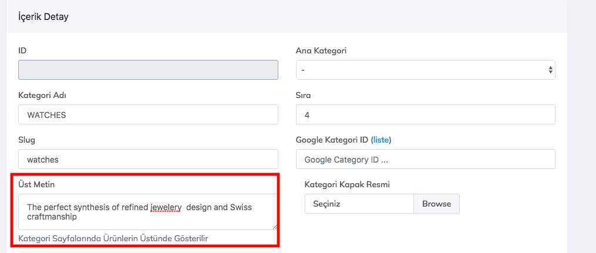Viewport: 596px width, 253px height.
Task: Click the Kategori Kapak Resmi label
Action: pyautogui.click(x=347, y=184)
